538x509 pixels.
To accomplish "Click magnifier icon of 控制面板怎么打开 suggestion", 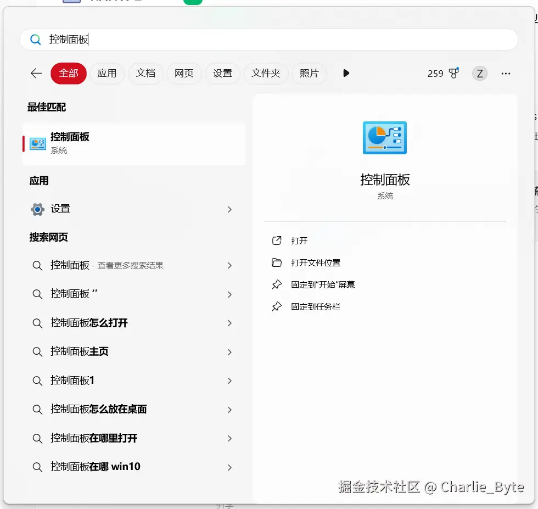I will click(x=37, y=323).
